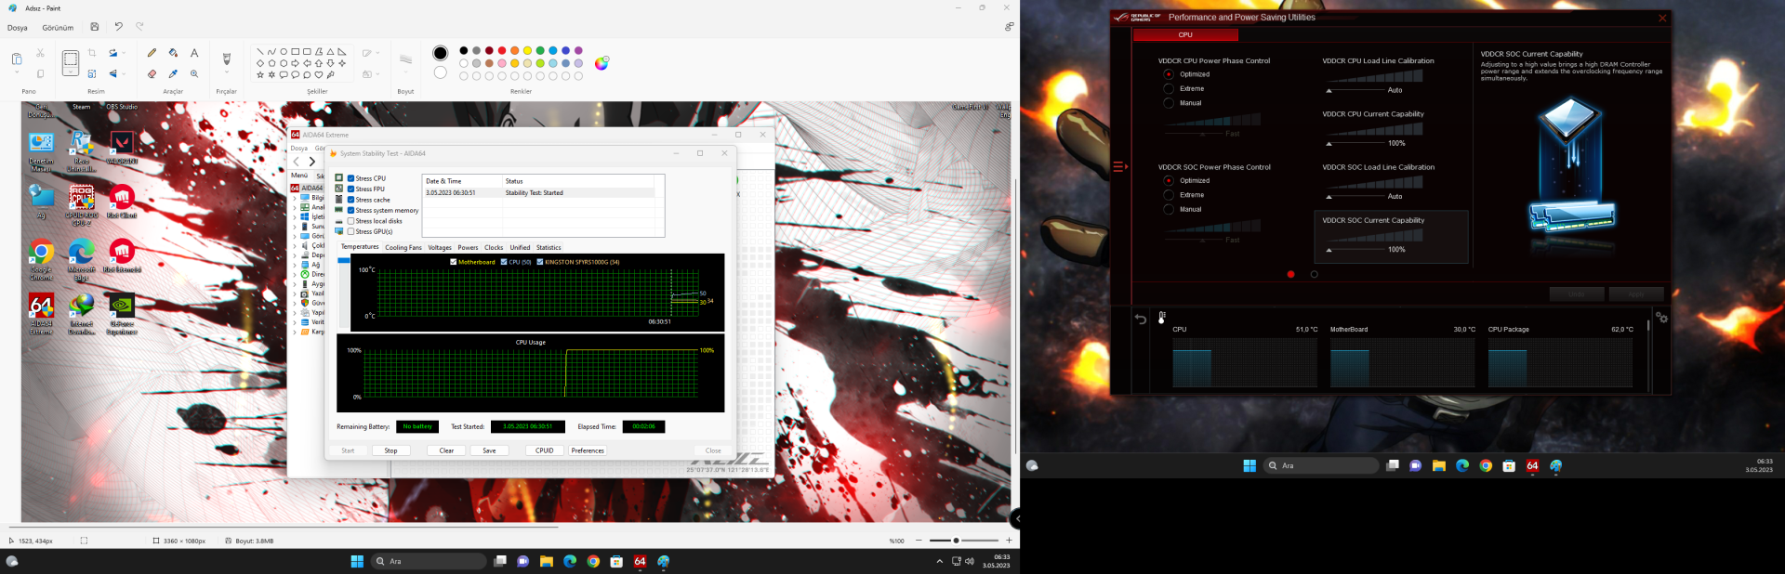This screenshot has height=574, width=1785.
Task: Show hidden tray icons chevron on left taskbar
Action: coord(939,561)
